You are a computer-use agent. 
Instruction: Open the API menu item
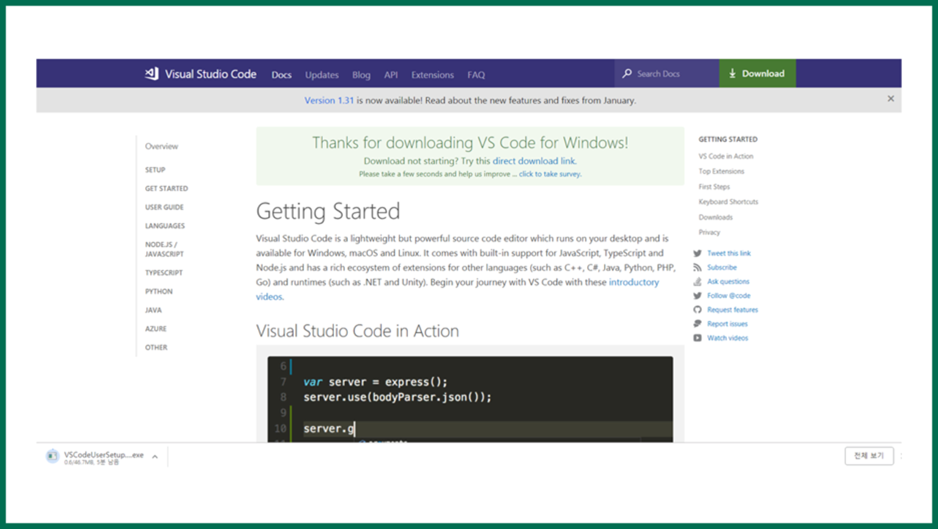(x=391, y=75)
